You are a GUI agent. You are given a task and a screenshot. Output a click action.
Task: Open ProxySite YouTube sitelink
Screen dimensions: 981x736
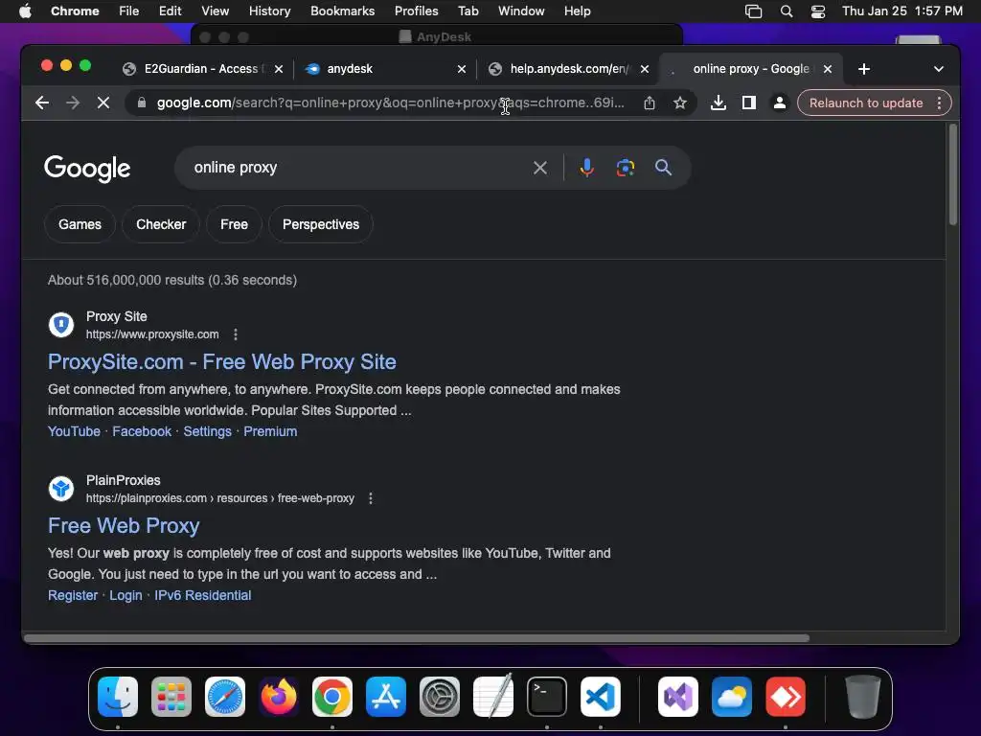point(74,431)
